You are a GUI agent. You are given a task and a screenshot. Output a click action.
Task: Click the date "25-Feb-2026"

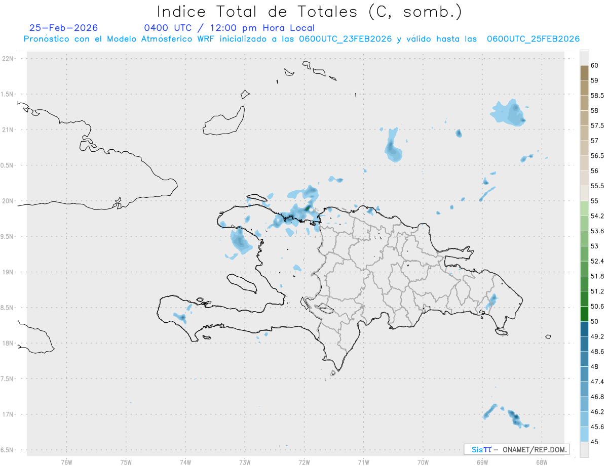pos(64,28)
